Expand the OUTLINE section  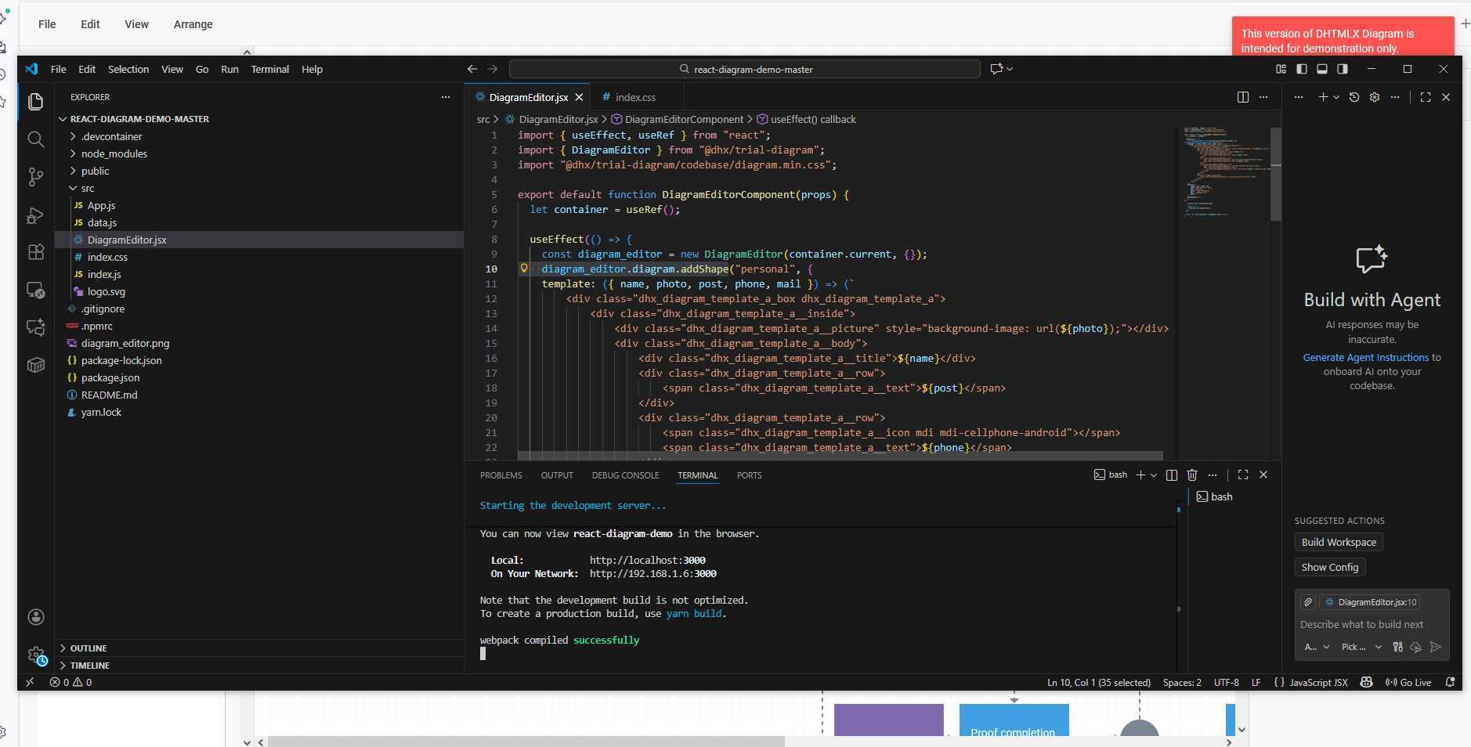[x=88, y=648]
